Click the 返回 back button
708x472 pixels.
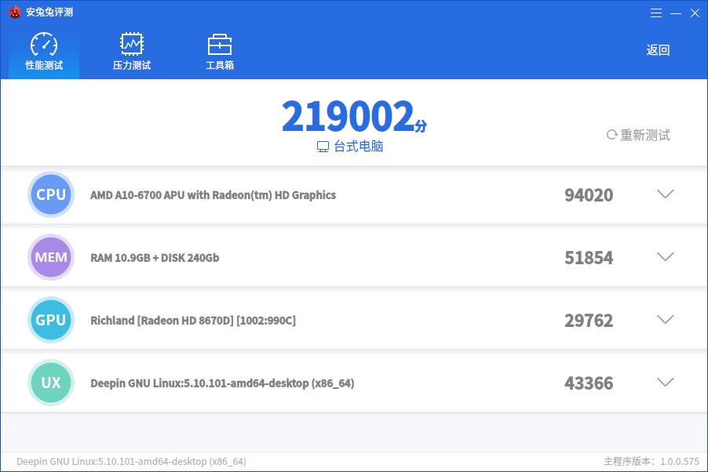click(658, 49)
